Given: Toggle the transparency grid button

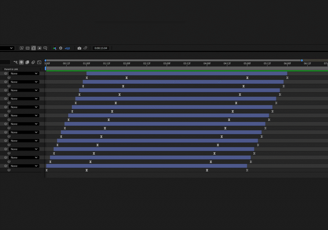Looking at the screenshot, I should tap(28, 48).
